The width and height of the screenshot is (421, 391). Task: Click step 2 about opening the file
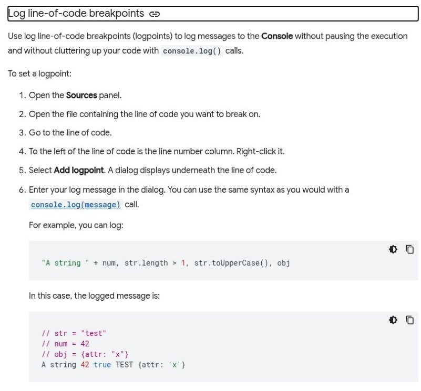coord(145,114)
